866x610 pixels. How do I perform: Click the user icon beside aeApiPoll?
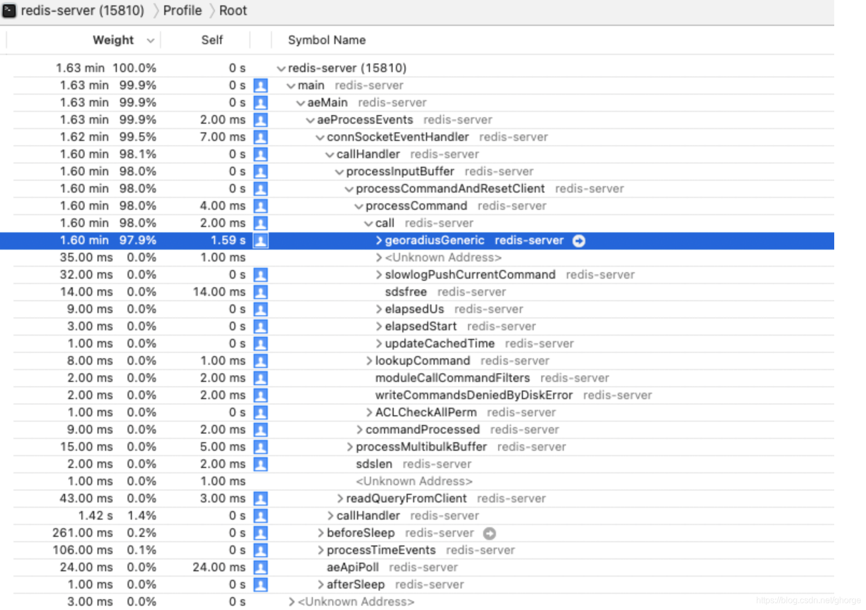pos(261,568)
